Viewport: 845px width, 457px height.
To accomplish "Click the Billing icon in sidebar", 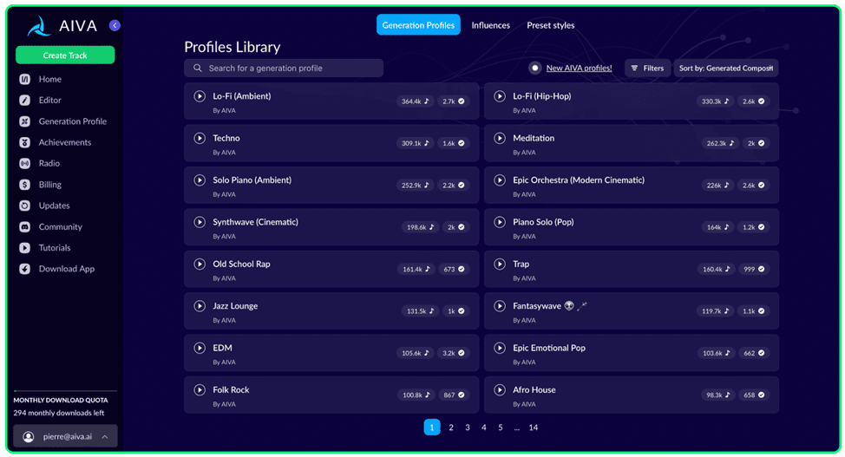I will point(24,185).
